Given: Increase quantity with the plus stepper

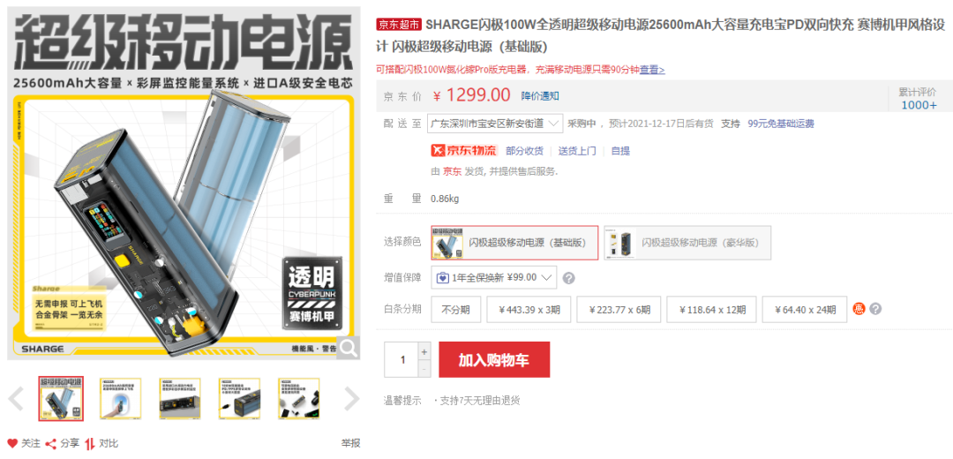Looking at the screenshot, I should (424, 351).
